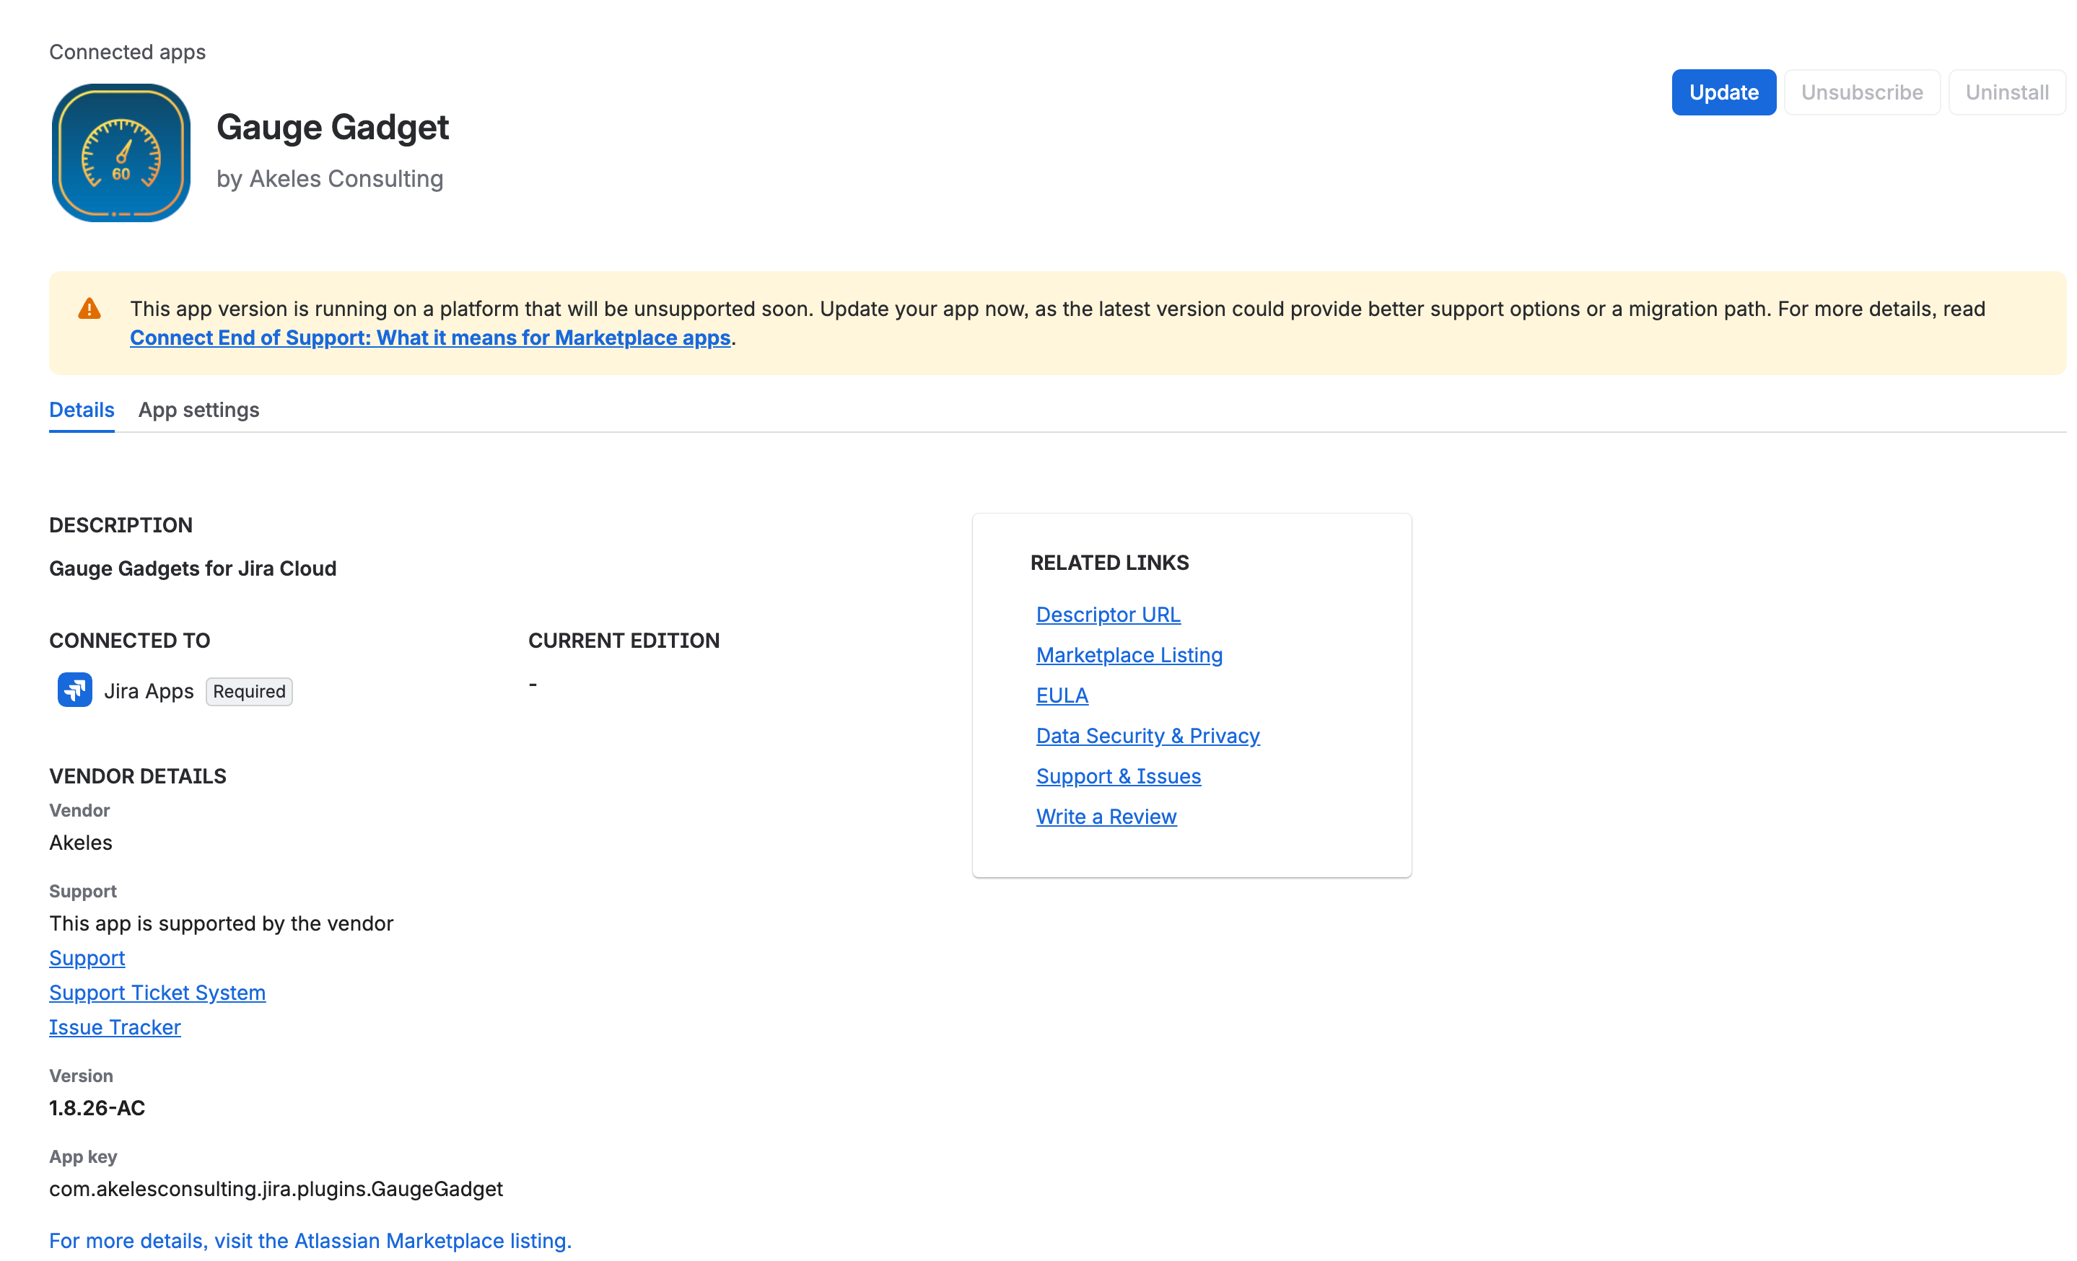Open the Support Ticket System link
Image resolution: width=2077 pixels, height=1261 pixels.
coord(157,993)
